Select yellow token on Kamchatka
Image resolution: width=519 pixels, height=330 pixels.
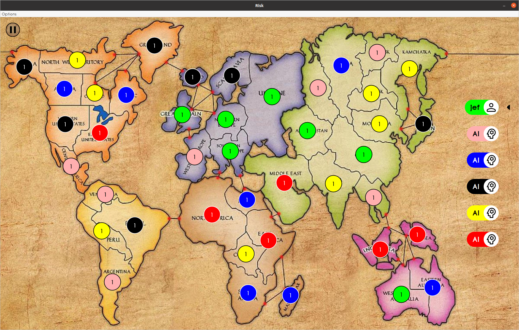click(x=409, y=69)
